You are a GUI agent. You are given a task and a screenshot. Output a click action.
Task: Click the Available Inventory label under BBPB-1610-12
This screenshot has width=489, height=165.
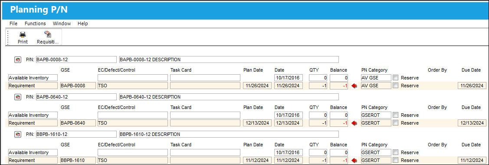click(33, 152)
